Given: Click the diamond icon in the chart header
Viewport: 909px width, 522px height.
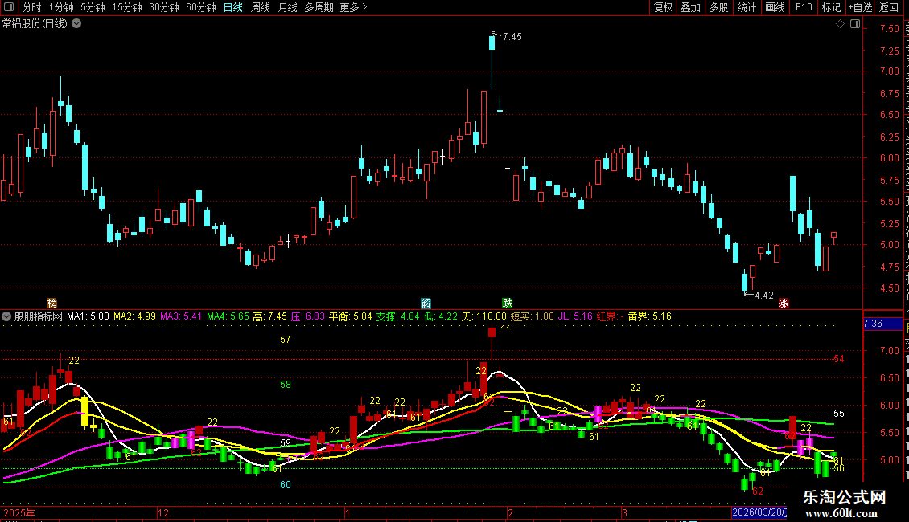Looking at the screenshot, I should 840,24.
